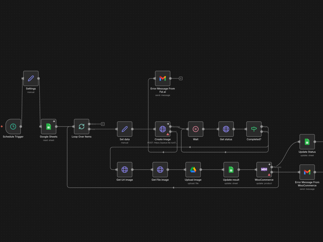This screenshot has height=242, width=323.
Task: Click Create Image Success output connector
Action: [x=170, y=126]
